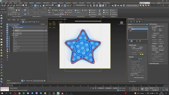The width and height of the screenshot is (169, 95).
Task: Click the Mirror tool icon
Action: pyautogui.click(x=88, y=6)
